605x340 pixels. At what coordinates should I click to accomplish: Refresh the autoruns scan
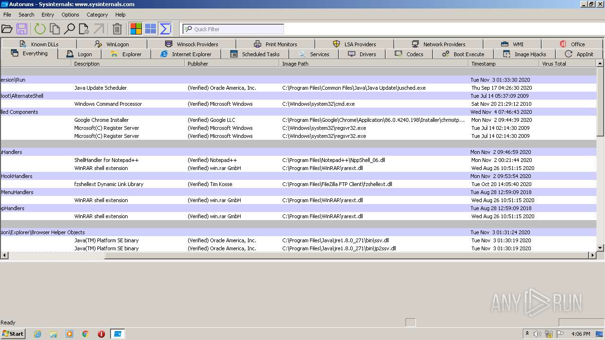click(x=40, y=29)
